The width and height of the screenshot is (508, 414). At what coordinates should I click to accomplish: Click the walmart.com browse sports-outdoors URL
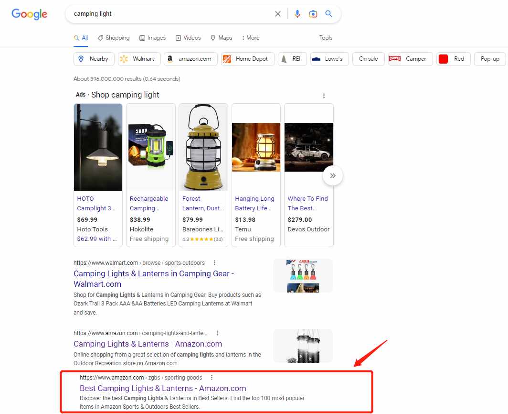[x=139, y=263]
